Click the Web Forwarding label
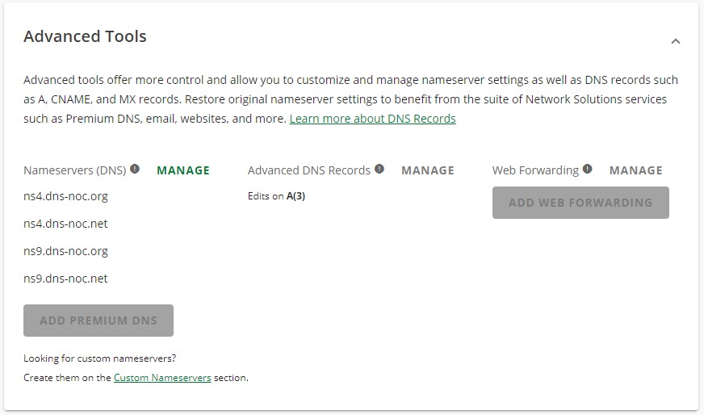This screenshot has height=415, width=704. coord(535,170)
